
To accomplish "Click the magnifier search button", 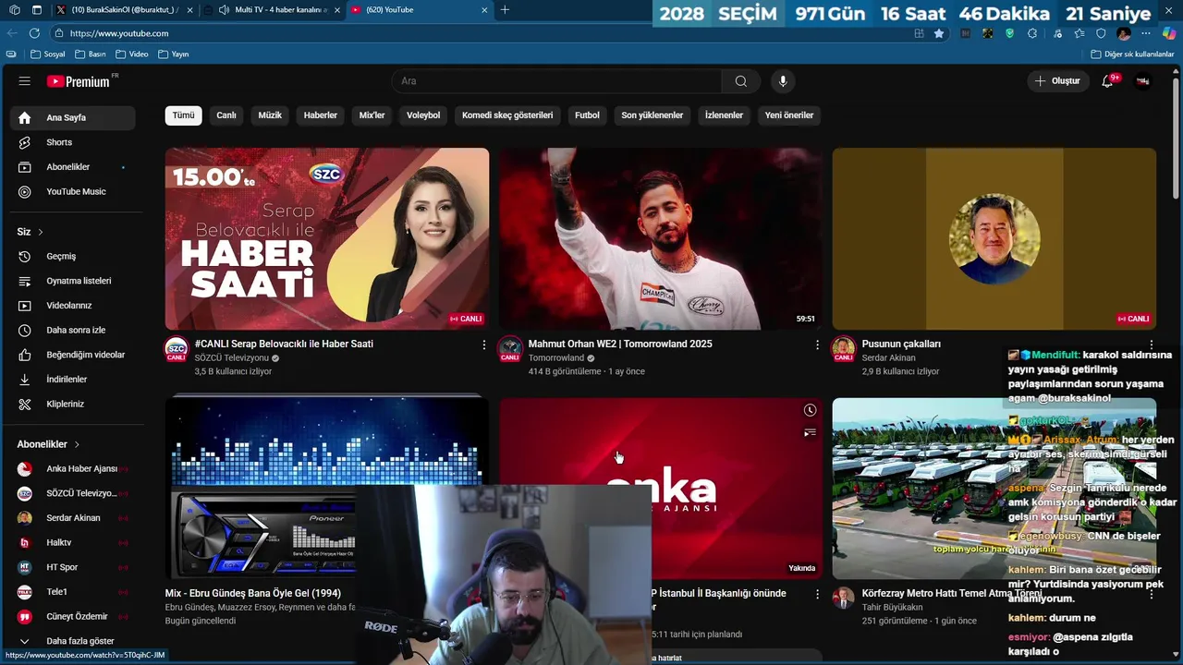I will point(740,81).
